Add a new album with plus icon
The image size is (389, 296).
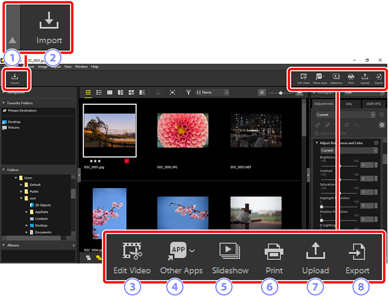(x=74, y=245)
